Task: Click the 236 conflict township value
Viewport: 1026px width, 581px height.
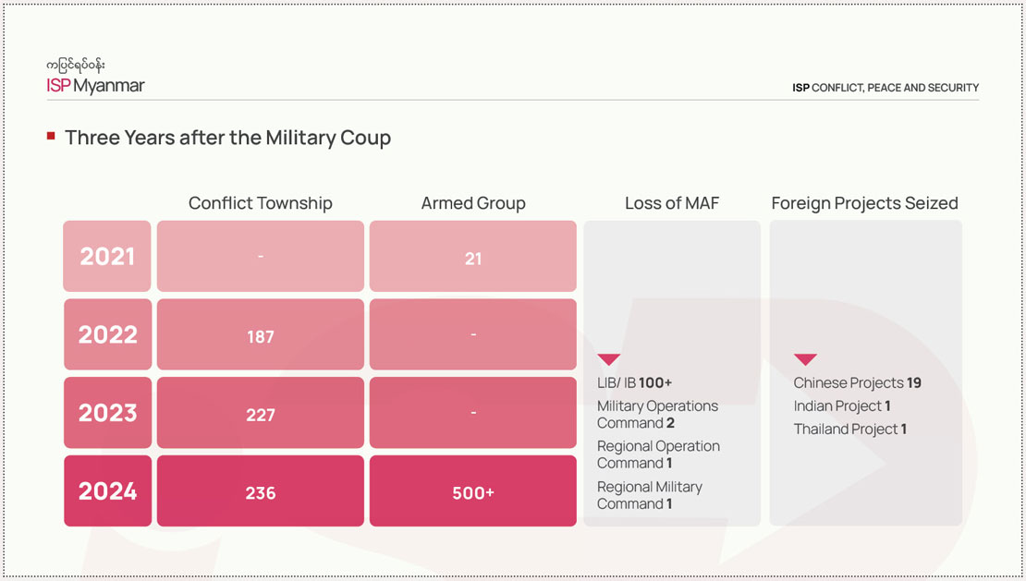Action: click(260, 492)
